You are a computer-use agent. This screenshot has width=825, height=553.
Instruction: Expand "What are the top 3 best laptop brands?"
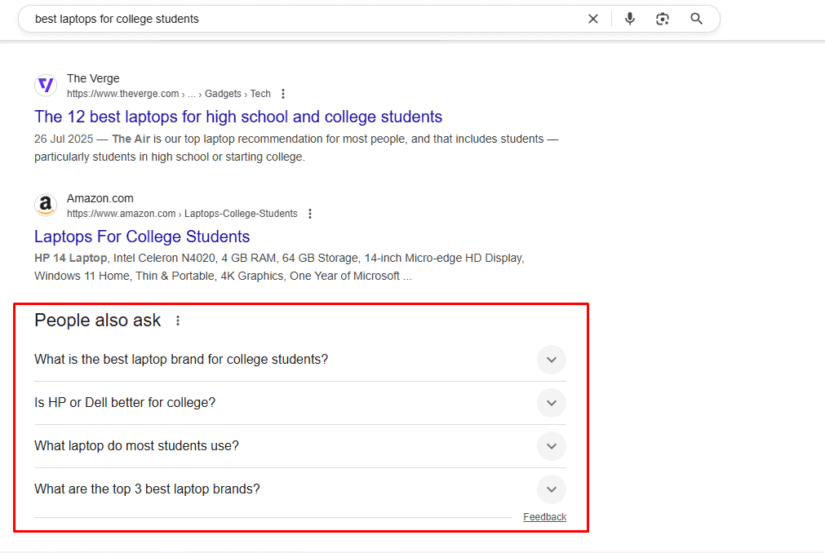[551, 489]
